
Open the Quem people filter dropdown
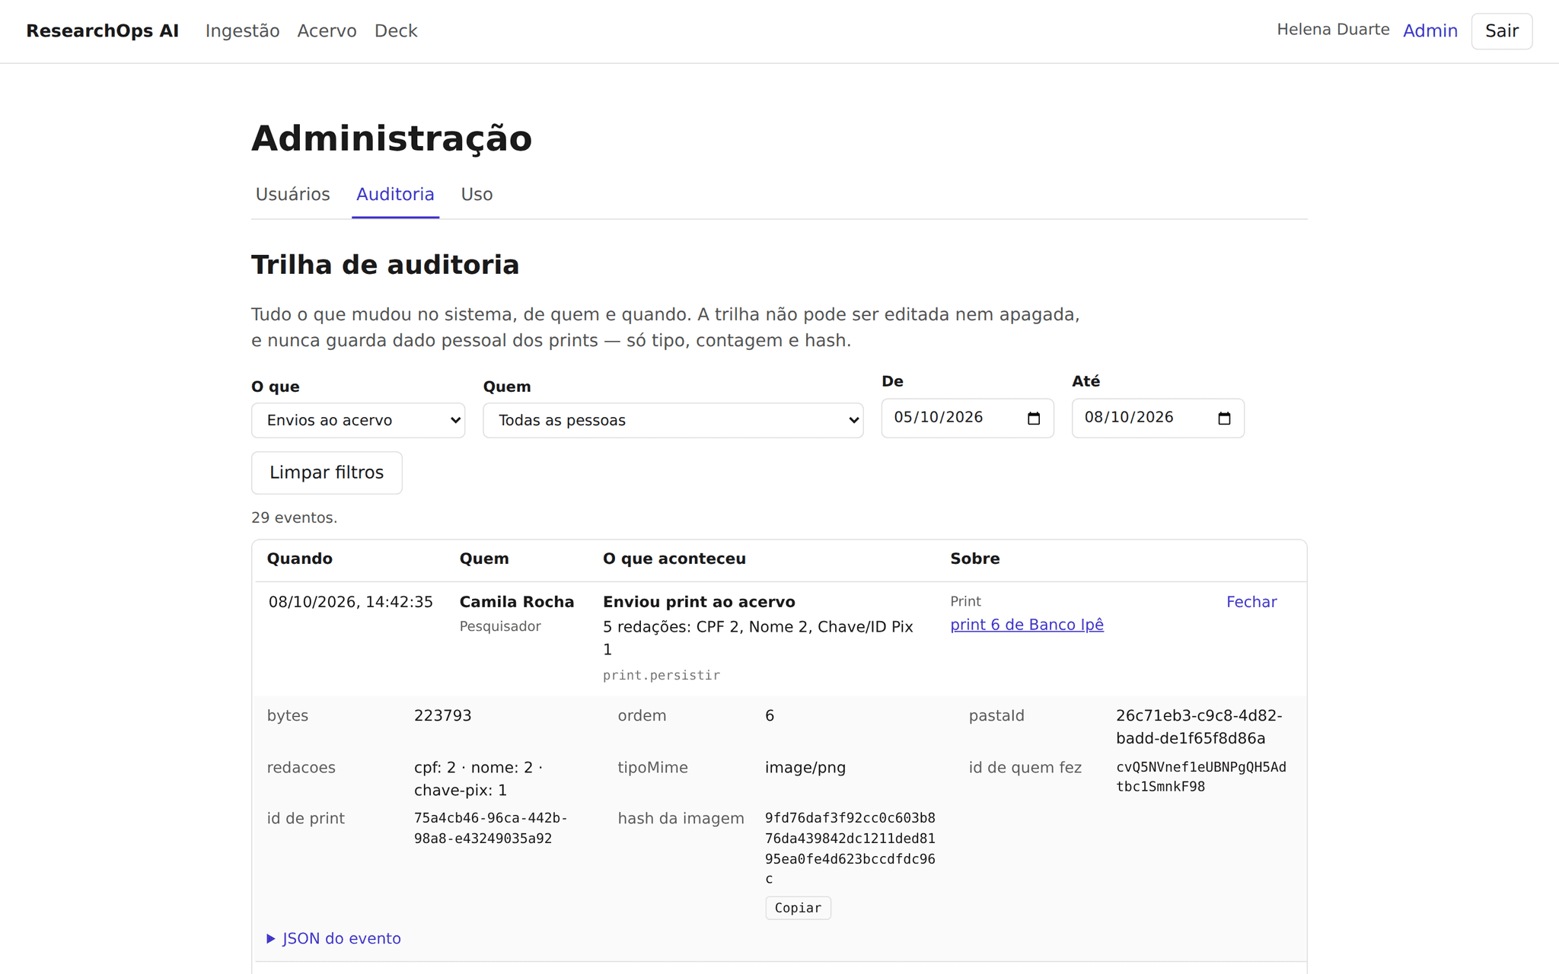[673, 420]
